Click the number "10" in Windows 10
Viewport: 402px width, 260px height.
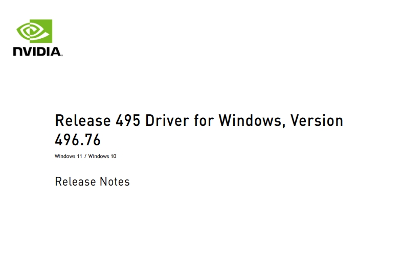coord(114,156)
